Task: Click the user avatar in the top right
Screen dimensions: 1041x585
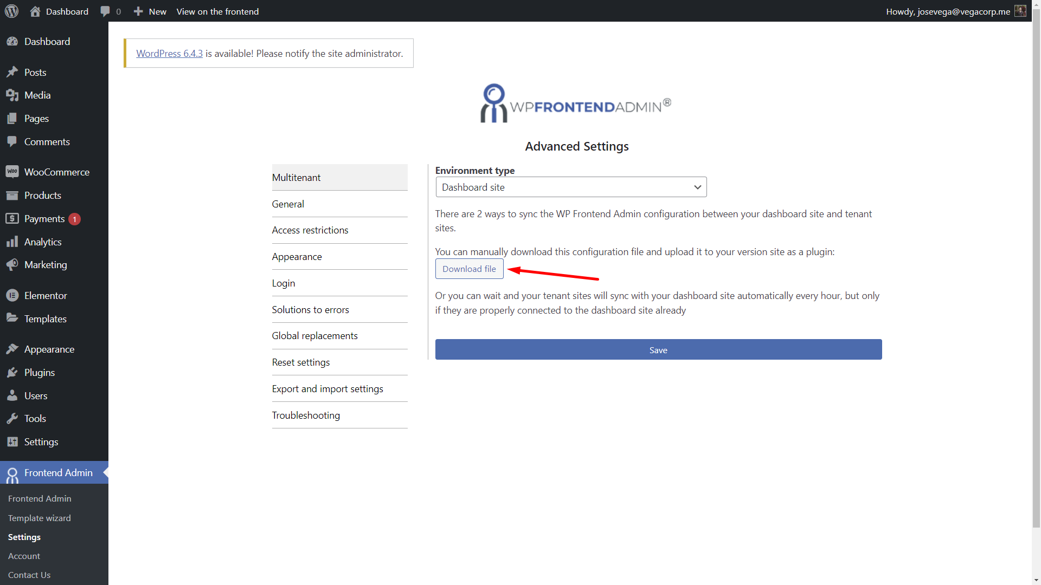Action: [x=1020, y=11]
